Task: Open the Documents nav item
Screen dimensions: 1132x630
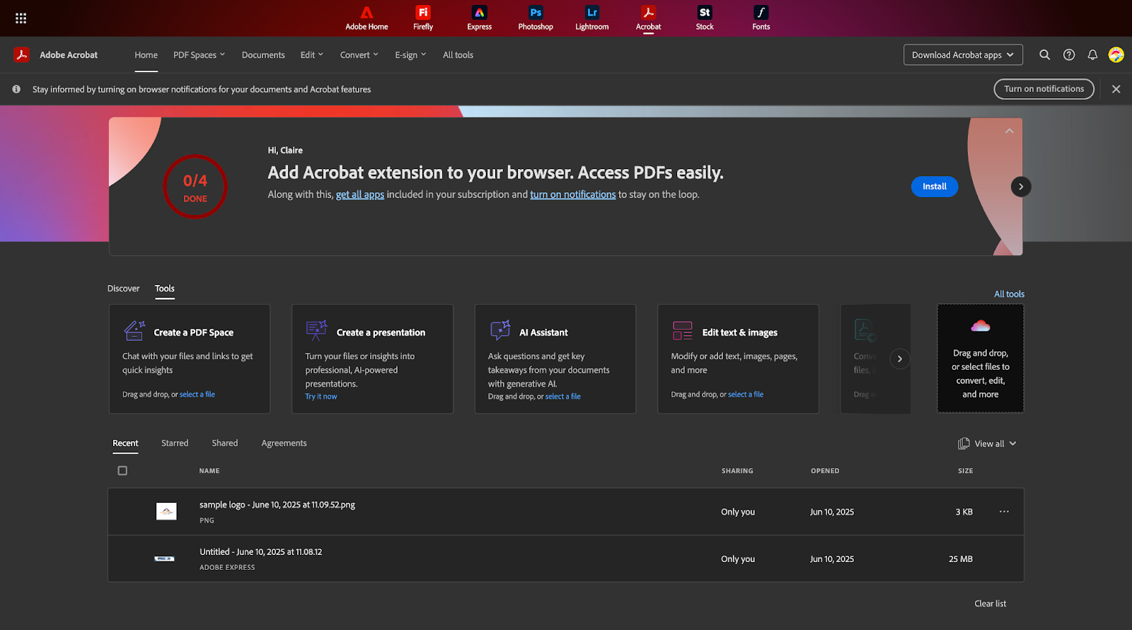Action: tap(263, 54)
